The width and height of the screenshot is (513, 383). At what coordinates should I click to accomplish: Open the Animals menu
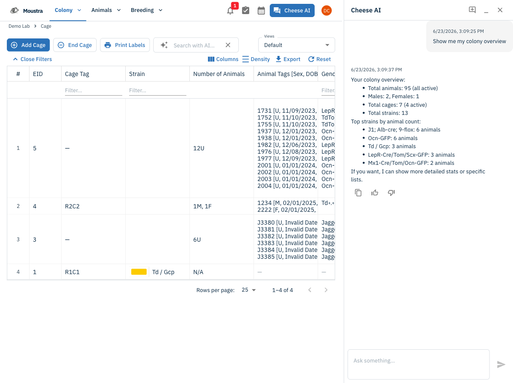[106, 10]
